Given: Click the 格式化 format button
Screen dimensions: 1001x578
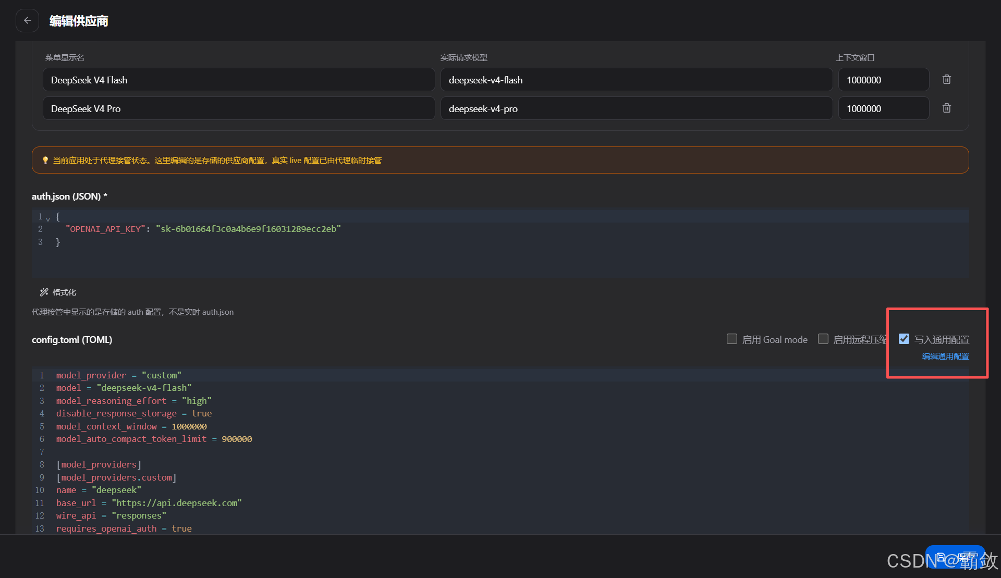Looking at the screenshot, I should click(58, 292).
